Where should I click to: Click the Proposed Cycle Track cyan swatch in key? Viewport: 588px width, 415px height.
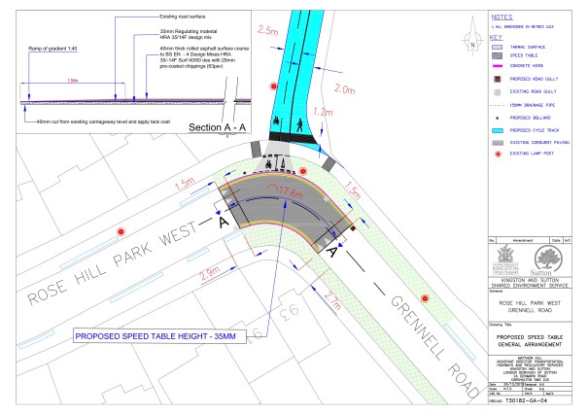click(x=498, y=130)
